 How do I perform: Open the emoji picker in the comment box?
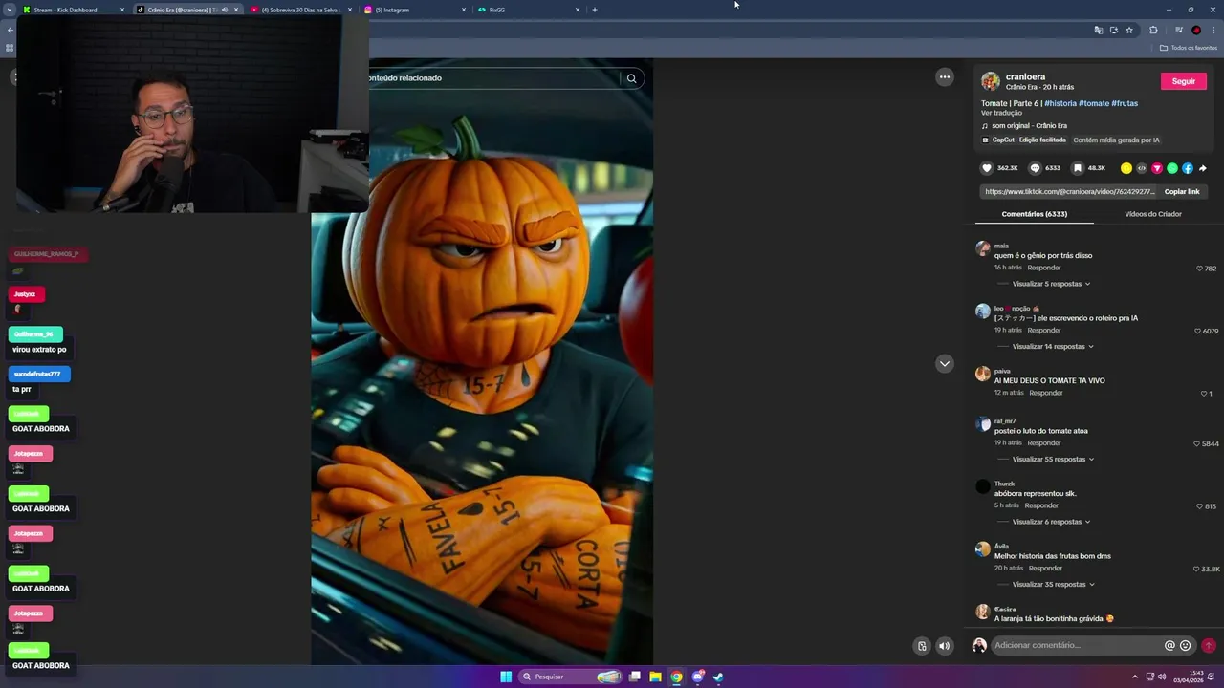[1186, 645]
